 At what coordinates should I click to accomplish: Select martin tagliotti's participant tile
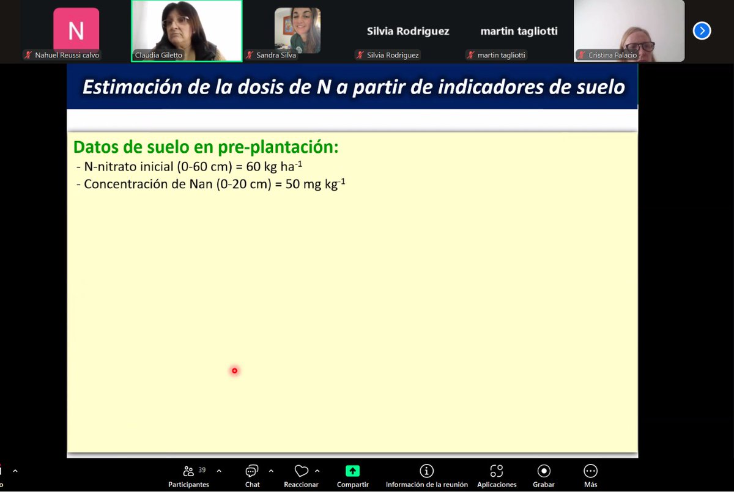[x=519, y=31]
